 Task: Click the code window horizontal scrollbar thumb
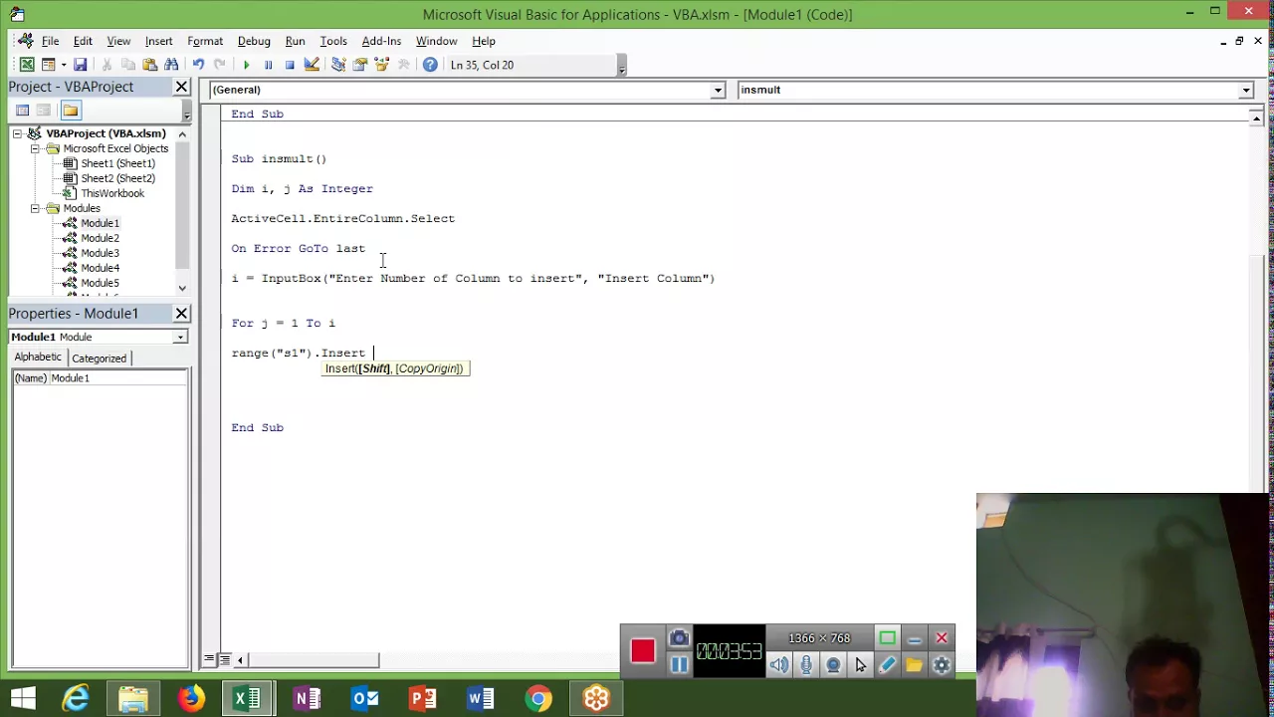pos(312,660)
